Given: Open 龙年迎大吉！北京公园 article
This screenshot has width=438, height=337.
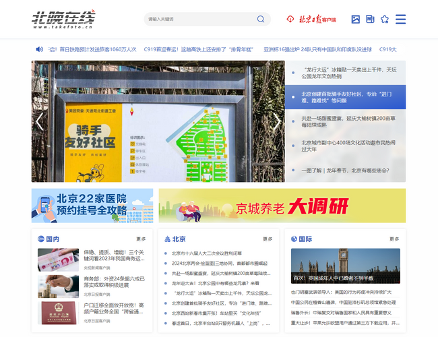Looking at the screenshot, I should pyautogui.click(x=216, y=283).
